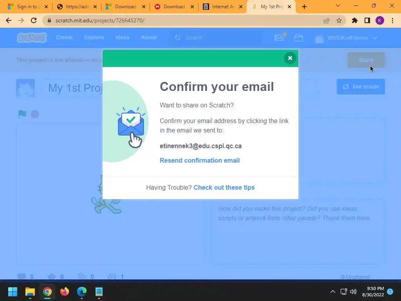Click the lock icon in address bar
The width and height of the screenshot is (401, 301).
pos(49,20)
